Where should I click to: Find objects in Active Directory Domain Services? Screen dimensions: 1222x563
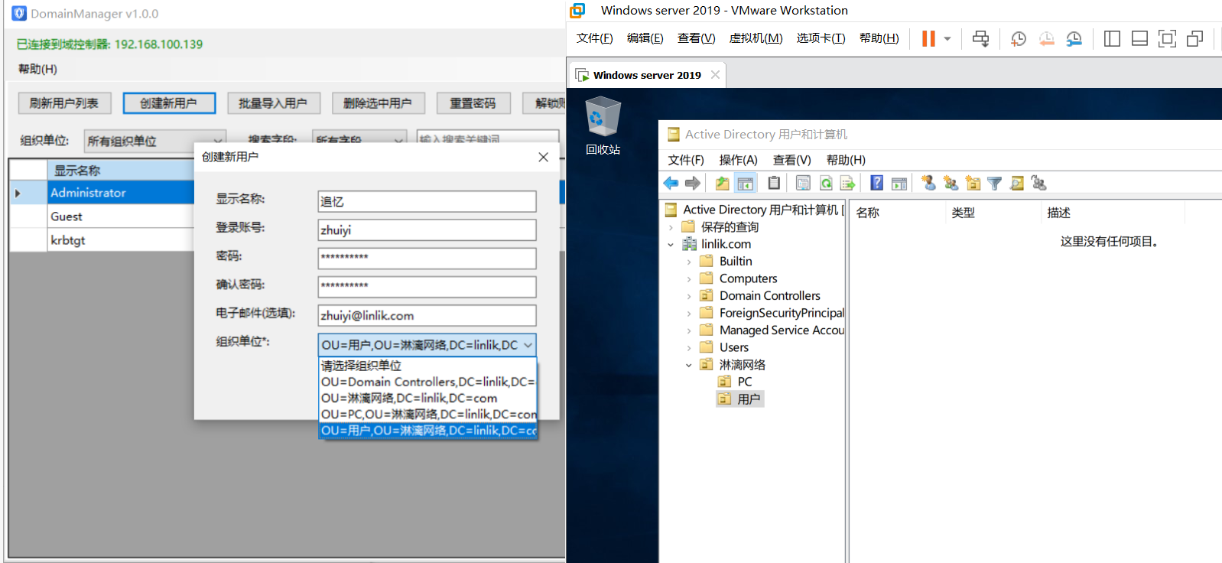click(x=1016, y=183)
